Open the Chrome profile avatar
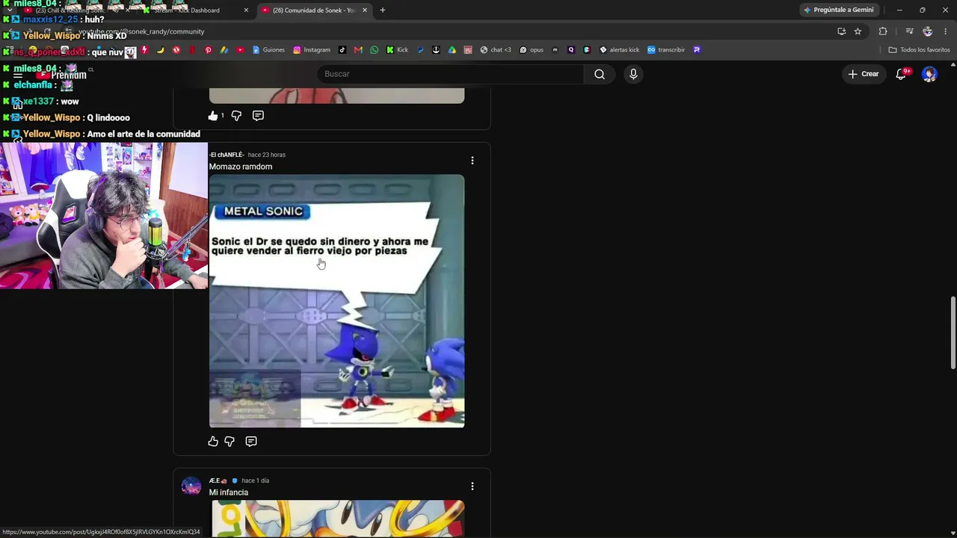This screenshot has width=957, height=538. 928,31
